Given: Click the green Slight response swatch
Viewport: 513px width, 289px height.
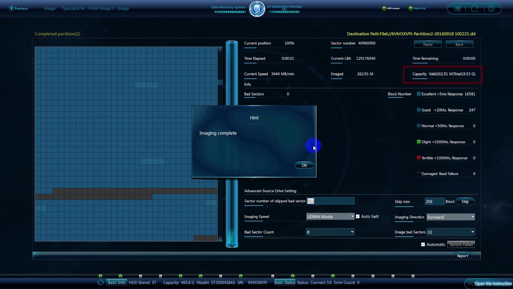Looking at the screenshot, I should click(x=419, y=142).
